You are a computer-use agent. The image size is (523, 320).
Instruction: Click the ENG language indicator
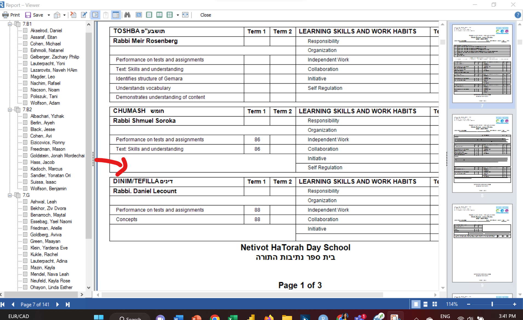point(445,316)
